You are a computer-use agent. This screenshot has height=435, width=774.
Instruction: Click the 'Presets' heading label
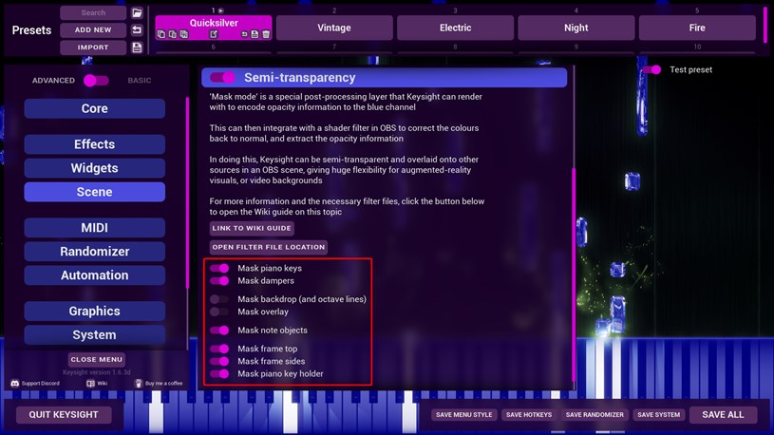coord(31,30)
